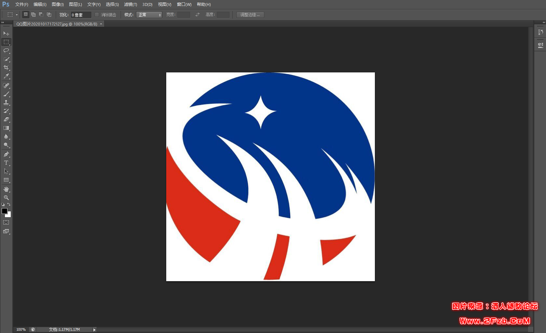
Task: Open the 滤镜(T) menu
Action: click(130, 5)
